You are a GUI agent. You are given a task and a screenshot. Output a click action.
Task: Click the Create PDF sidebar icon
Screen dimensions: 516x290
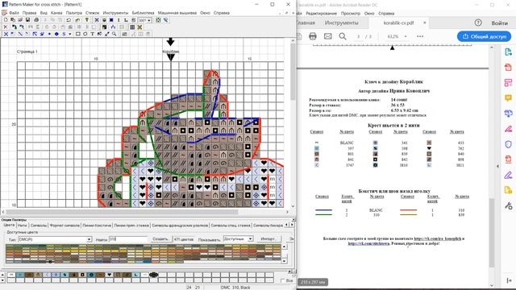coord(508,68)
